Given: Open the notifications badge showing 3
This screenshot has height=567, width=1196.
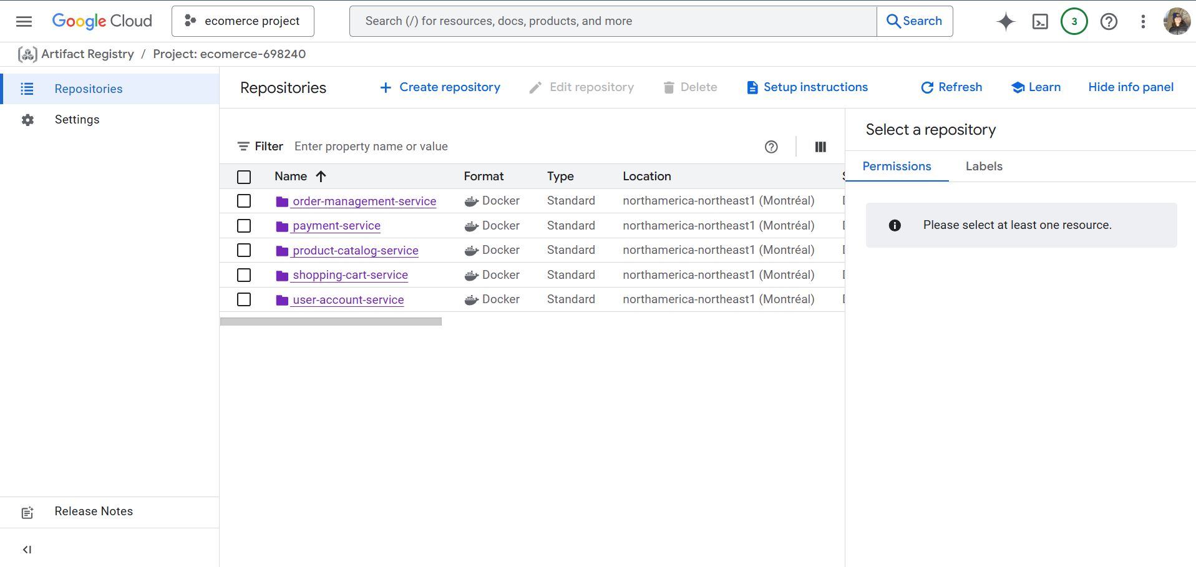Looking at the screenshot, I should (x=1074, y=21).
